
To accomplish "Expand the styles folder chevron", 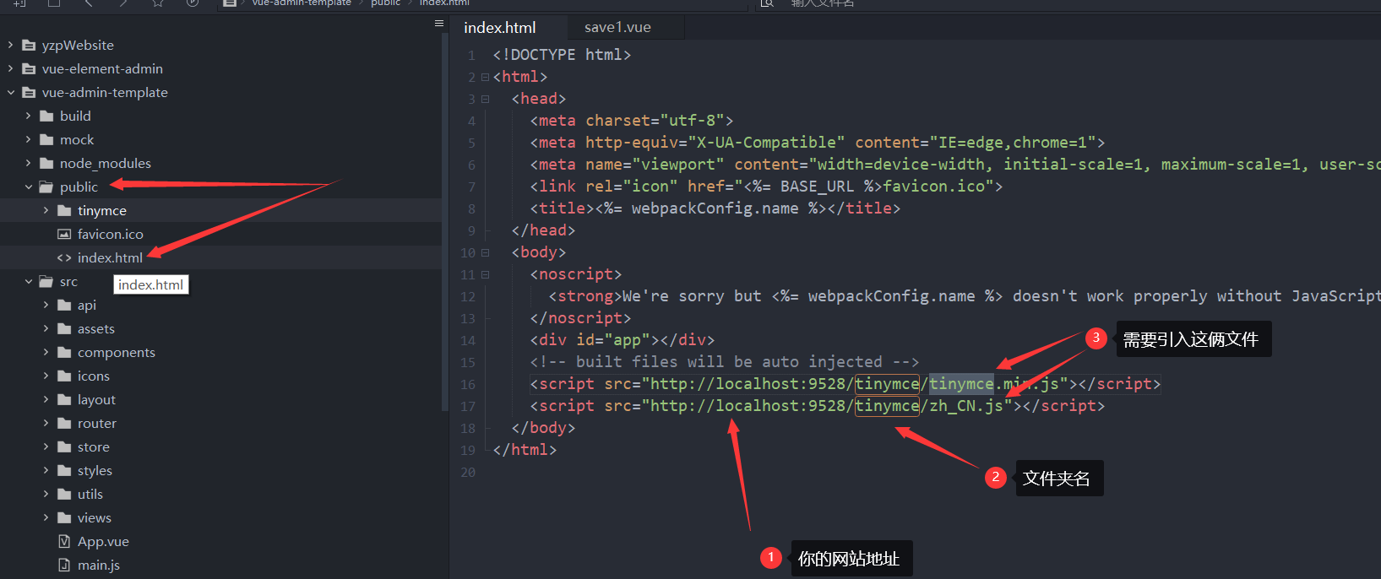I will pos(46,470).
